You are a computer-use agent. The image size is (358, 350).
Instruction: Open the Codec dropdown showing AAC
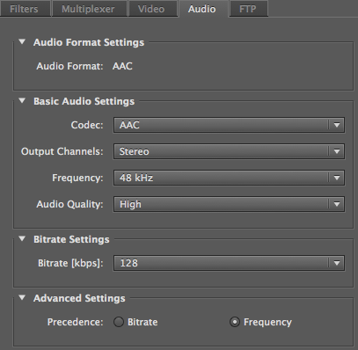point(229,125)
